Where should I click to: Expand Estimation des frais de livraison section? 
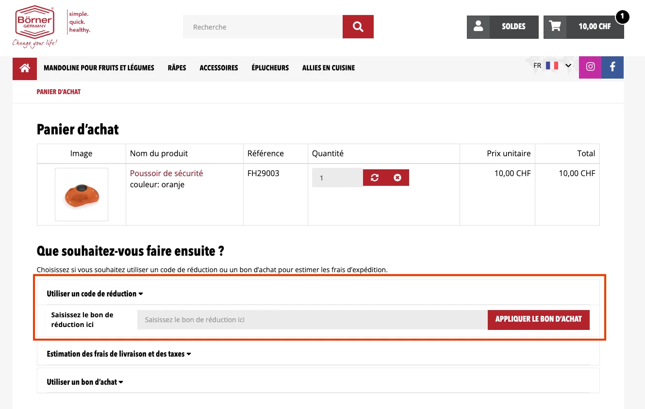pos(119,354)
